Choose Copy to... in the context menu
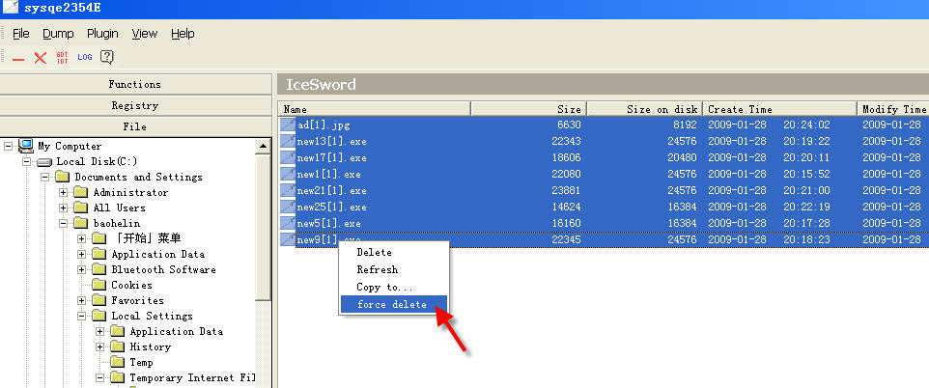 click(x=393, y=288)
